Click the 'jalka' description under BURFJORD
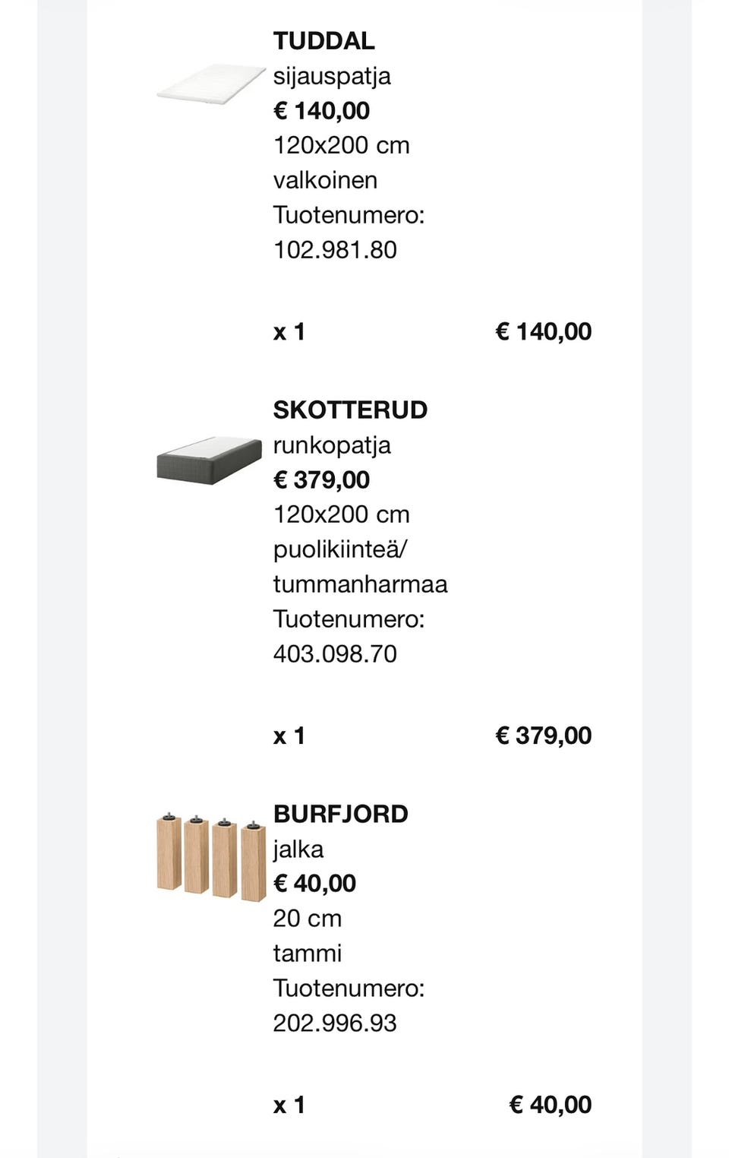Viewport: 729px width, 1158px height. pos(298,850)
